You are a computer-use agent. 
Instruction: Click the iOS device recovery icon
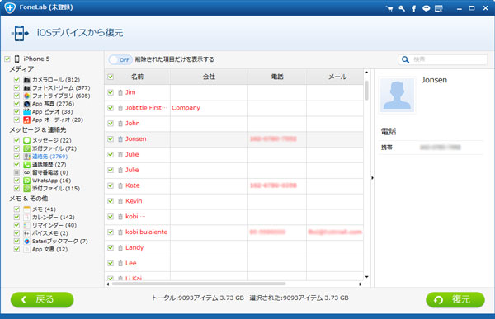pos(20,33)
